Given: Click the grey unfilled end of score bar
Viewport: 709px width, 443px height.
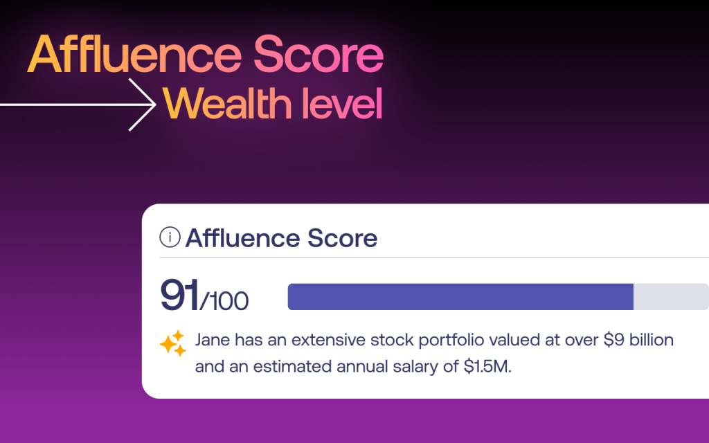Looking at the screenshot, I should point(671,297).
